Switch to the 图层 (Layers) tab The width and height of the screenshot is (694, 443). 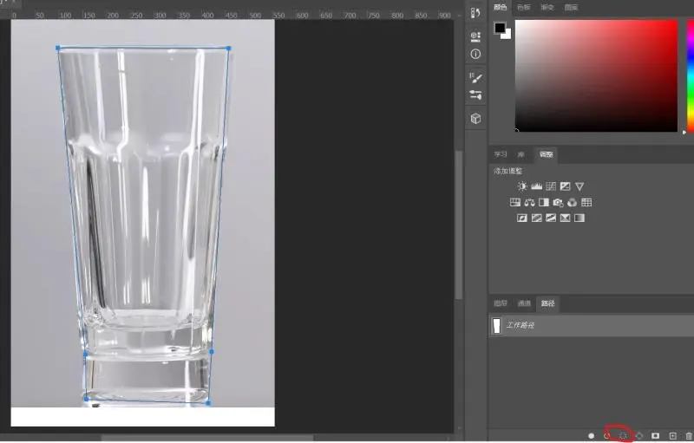click(x=501, y=303)
